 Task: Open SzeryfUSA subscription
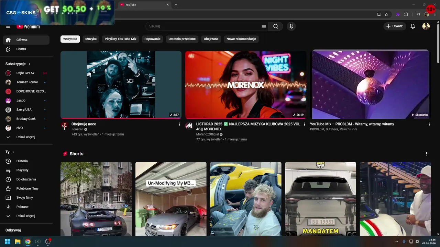click(x=26, y=110)
